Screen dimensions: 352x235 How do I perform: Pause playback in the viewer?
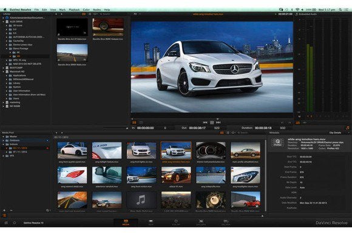point(212,122)
